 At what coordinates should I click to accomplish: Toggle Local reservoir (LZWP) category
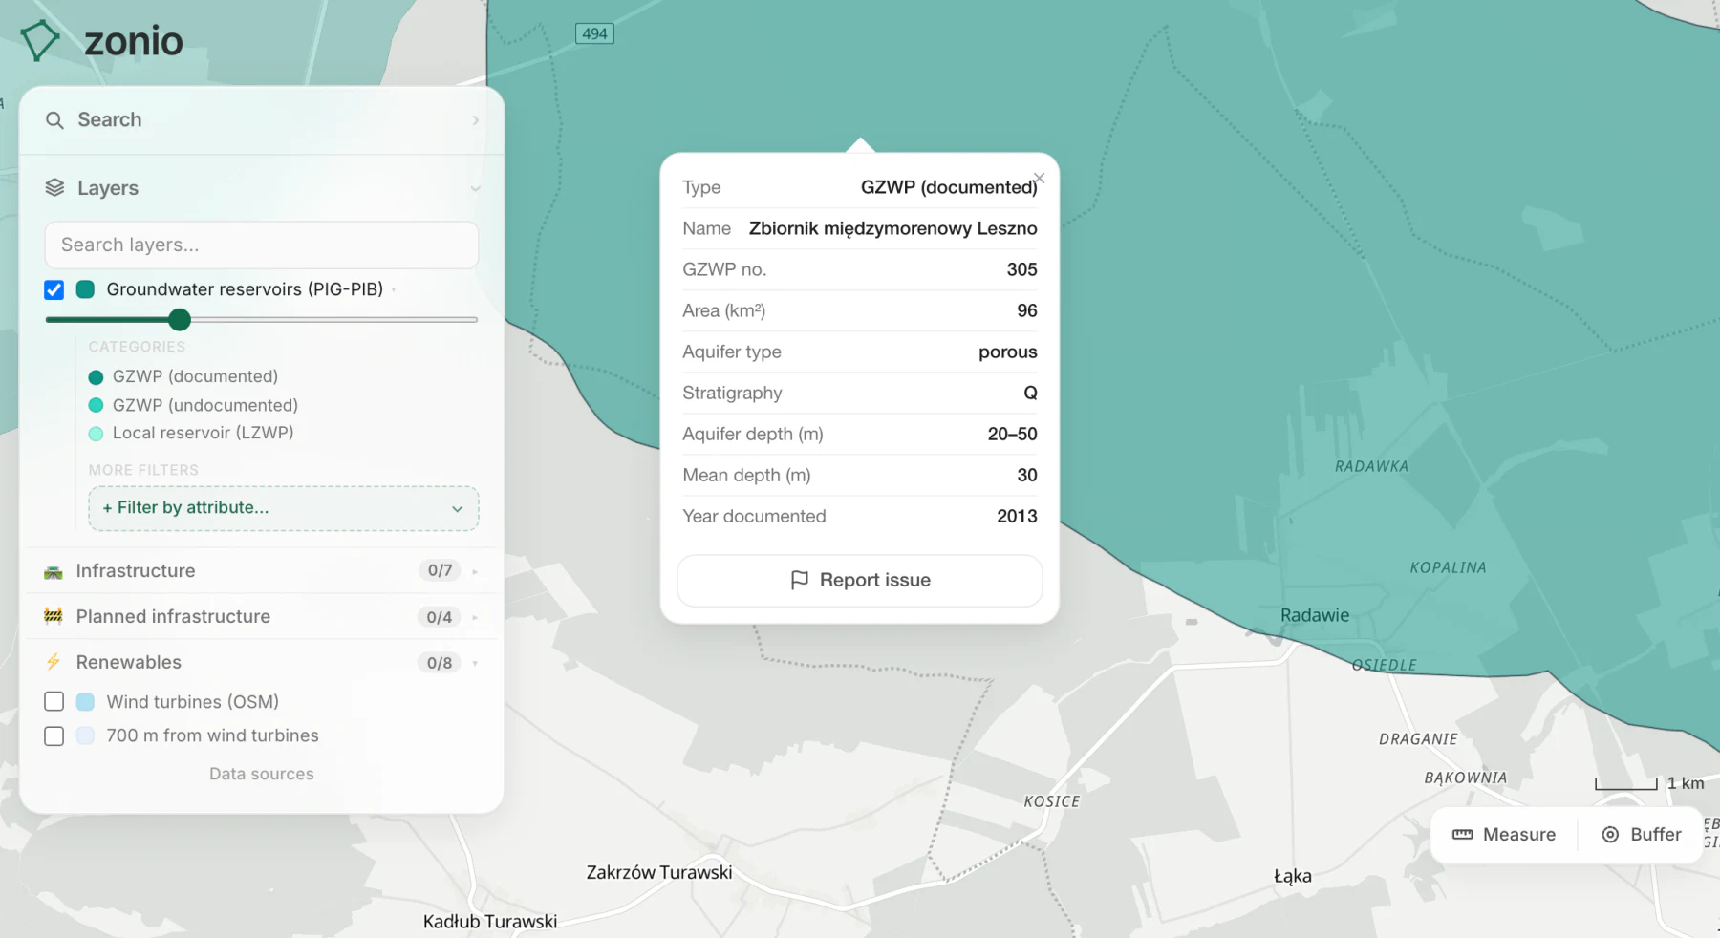tap(191, 433)
